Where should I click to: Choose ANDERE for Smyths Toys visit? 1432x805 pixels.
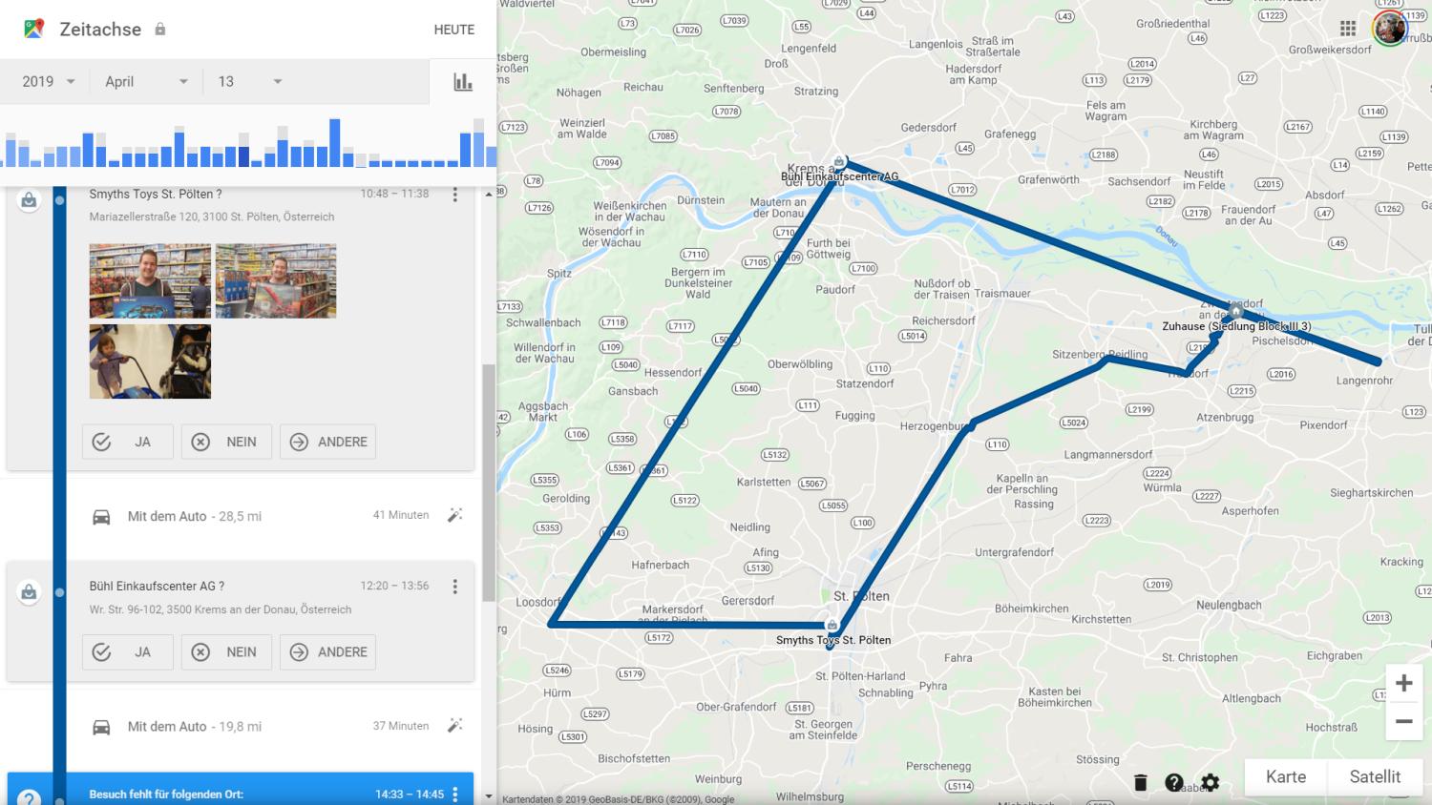coord(327,442)
